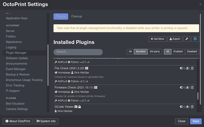Clean up File Check plugin data eraser icon
The width and height of the screenshot is (204, 127).
point(187,68)
